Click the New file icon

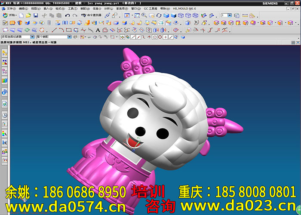coord(21,15)
